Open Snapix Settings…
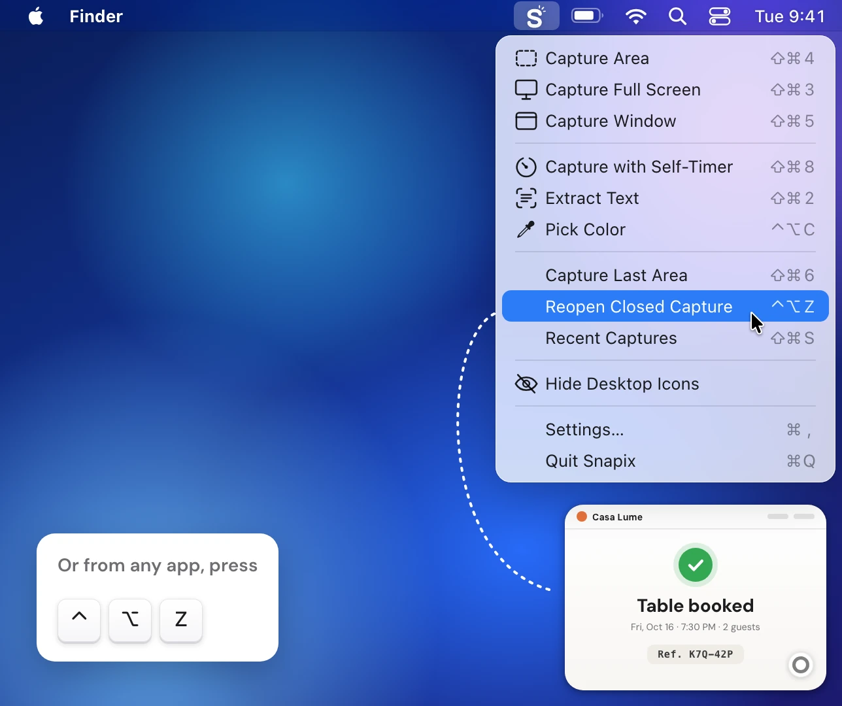Viewport: 842px width, 706px height. [x=665, y=429]
